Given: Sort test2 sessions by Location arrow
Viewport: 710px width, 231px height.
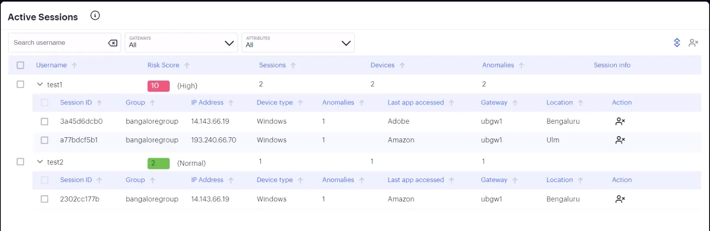Looking at the screenshot, I should (580, 181).
